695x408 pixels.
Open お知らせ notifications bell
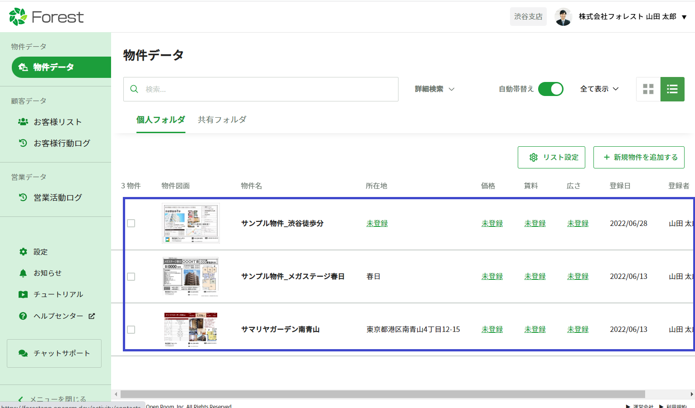pos(24,273)
